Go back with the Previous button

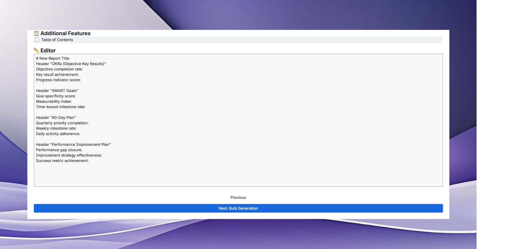[x=238, y=198]
